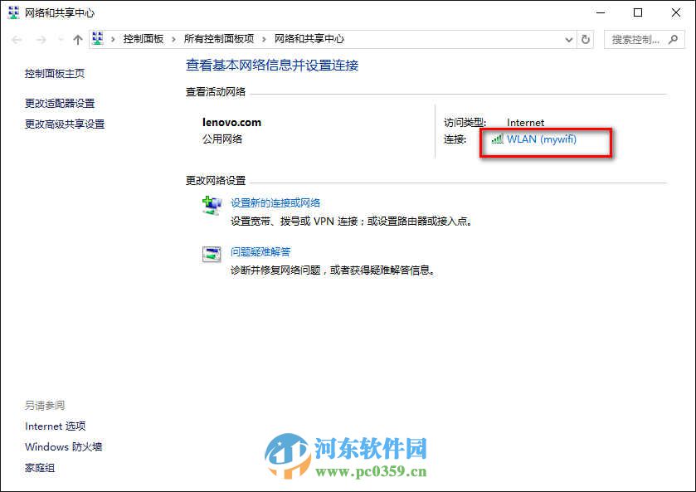Click the set up new connection icon
Image resolution: width=696 pixels, height=492 pixels.
tap(212, 204)
